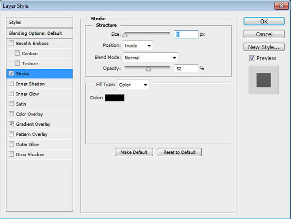291x219 pixels.
Task: Toggle the Preview checkbox
Action: [x=252, y=58]
